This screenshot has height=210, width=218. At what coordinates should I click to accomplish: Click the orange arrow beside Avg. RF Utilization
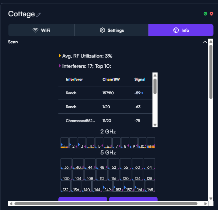pos(60,56)
